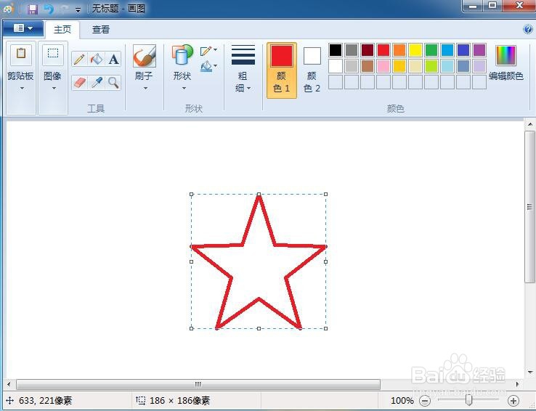Click the Save floppy disk icon
The height and width of the screenshot is (411, 536).
pos(33,9)
